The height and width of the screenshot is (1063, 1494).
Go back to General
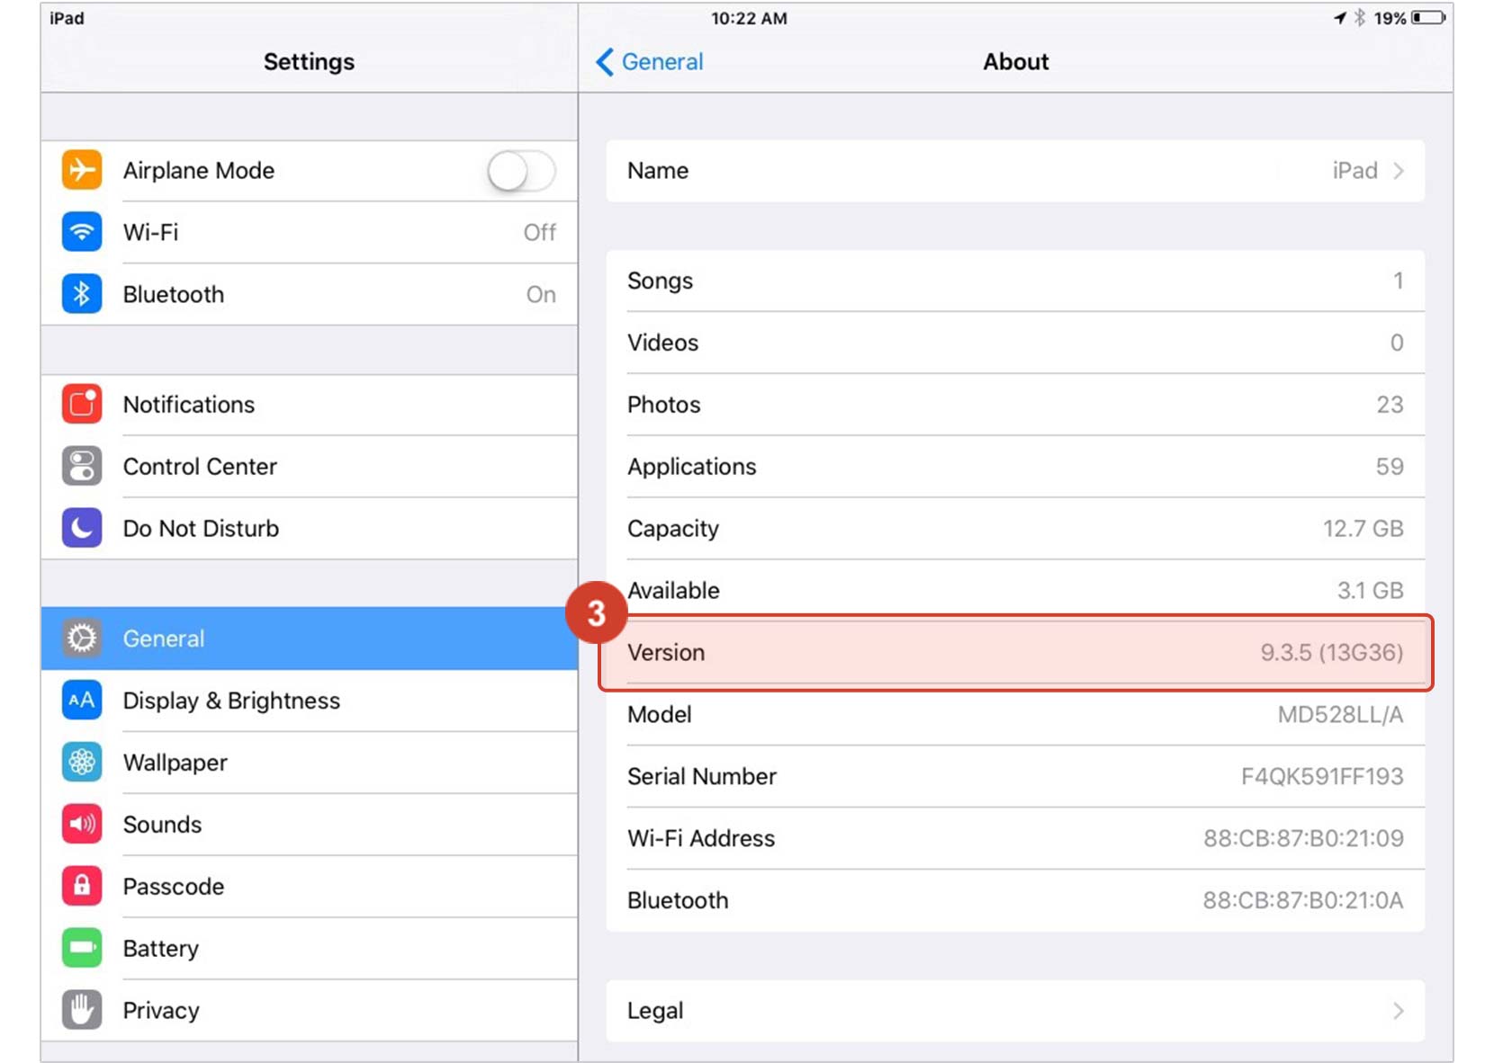(650, 62)
